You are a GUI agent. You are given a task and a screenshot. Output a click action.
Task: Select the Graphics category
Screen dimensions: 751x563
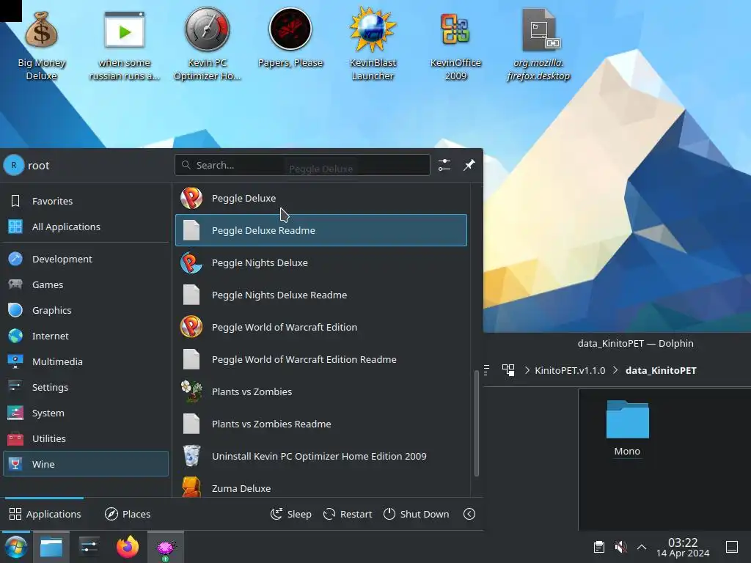(x=87, y=310)
